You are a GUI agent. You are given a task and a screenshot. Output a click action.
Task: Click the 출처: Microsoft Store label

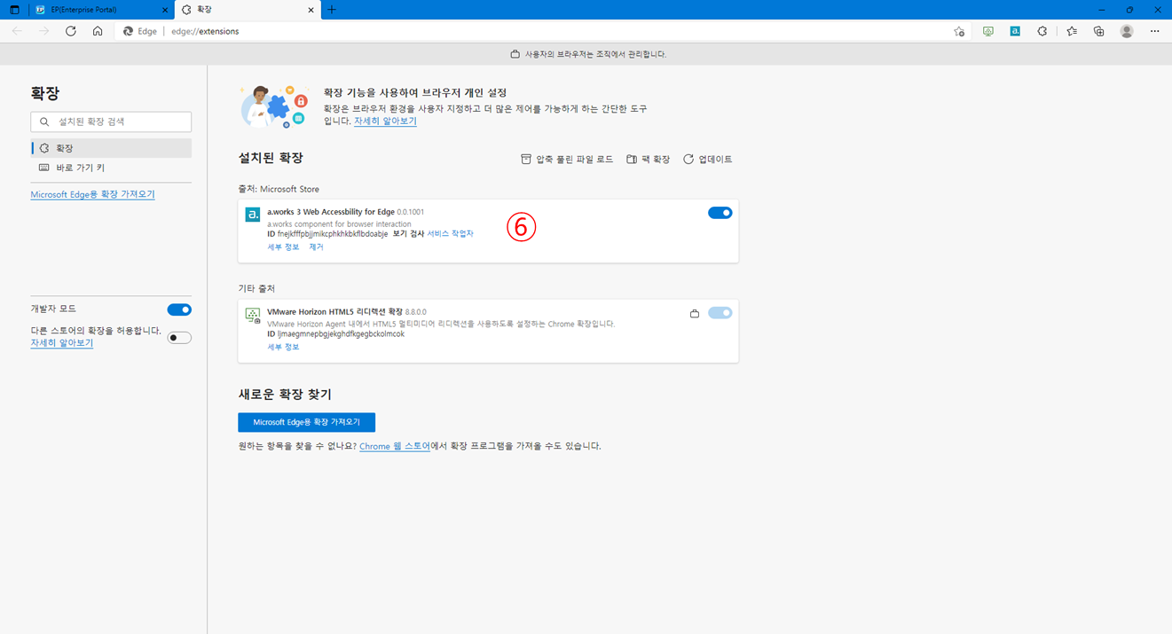pyautogui.click(x=279, y=189)
